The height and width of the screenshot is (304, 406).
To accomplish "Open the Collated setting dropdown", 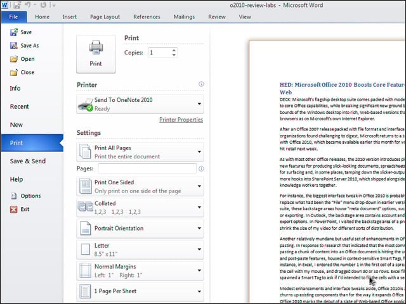I will pyautogui.click(x=140, y=207).
